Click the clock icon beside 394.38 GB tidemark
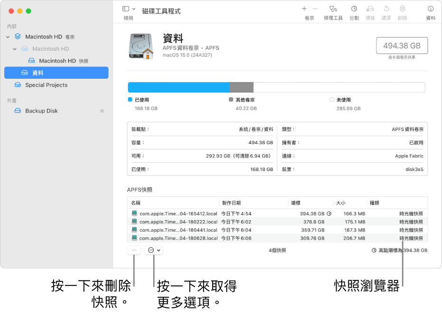Screen dimensions: 442x314 coord(329,214)
